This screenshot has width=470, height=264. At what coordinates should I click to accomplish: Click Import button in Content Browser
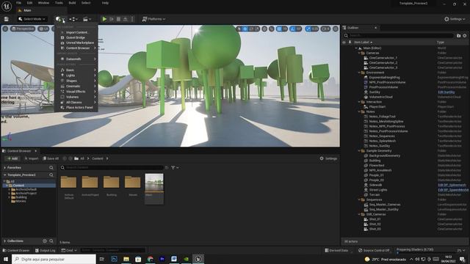tap(32, 158)
